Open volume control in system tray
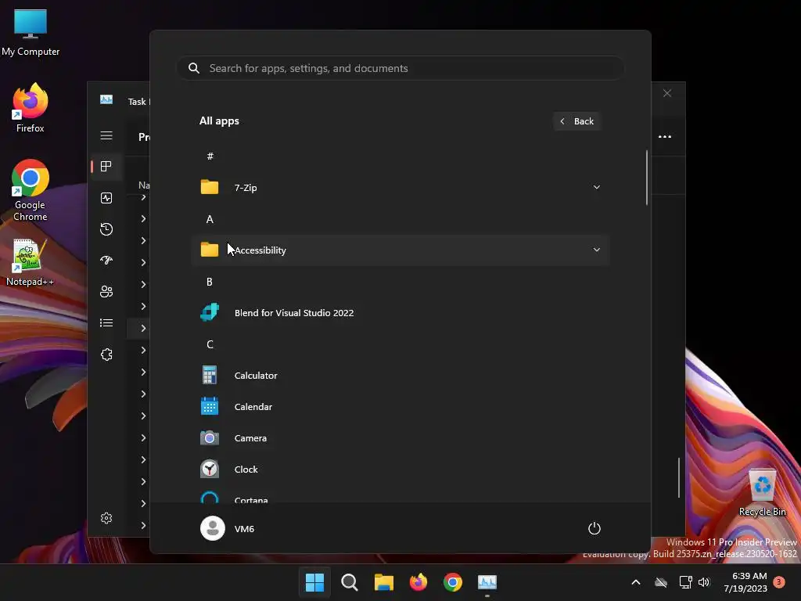 point(704,582)
